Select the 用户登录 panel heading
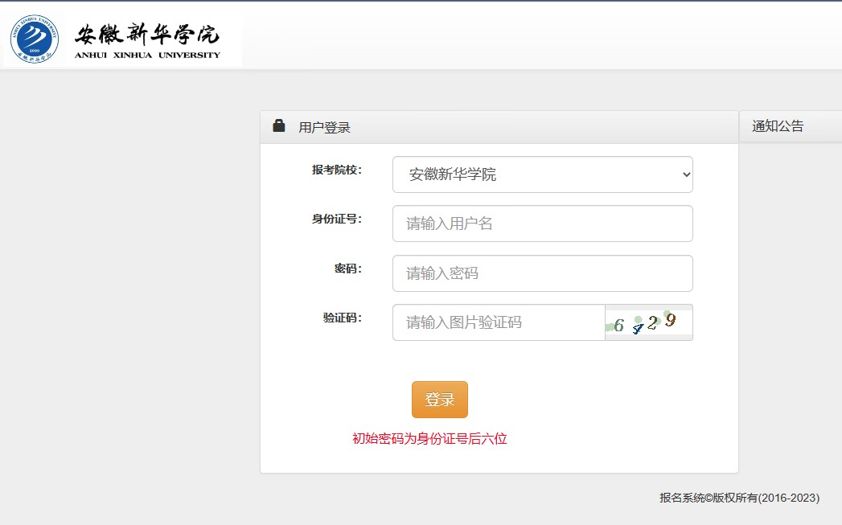 [x=325, y=127]
